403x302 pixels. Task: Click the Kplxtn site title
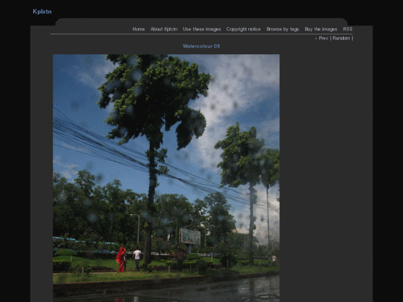pyautogui.click(x=42, y=11)
